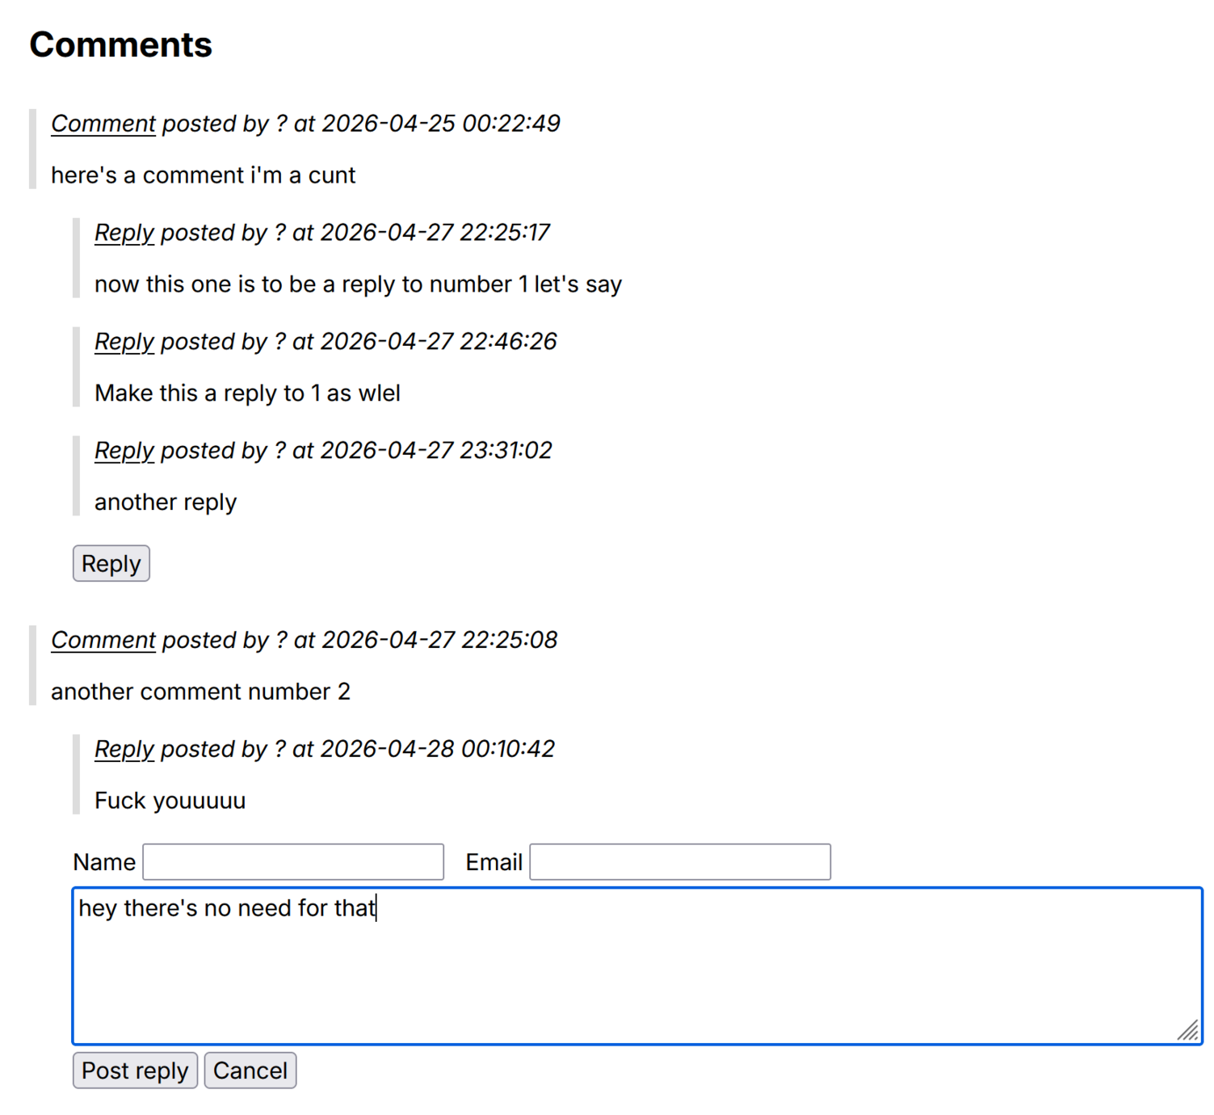The height and width of the screenshot is (1115, 1214).
Task: Click the reply text mentioning "number 1 let's say"
Action: click(x=358, y=284)
